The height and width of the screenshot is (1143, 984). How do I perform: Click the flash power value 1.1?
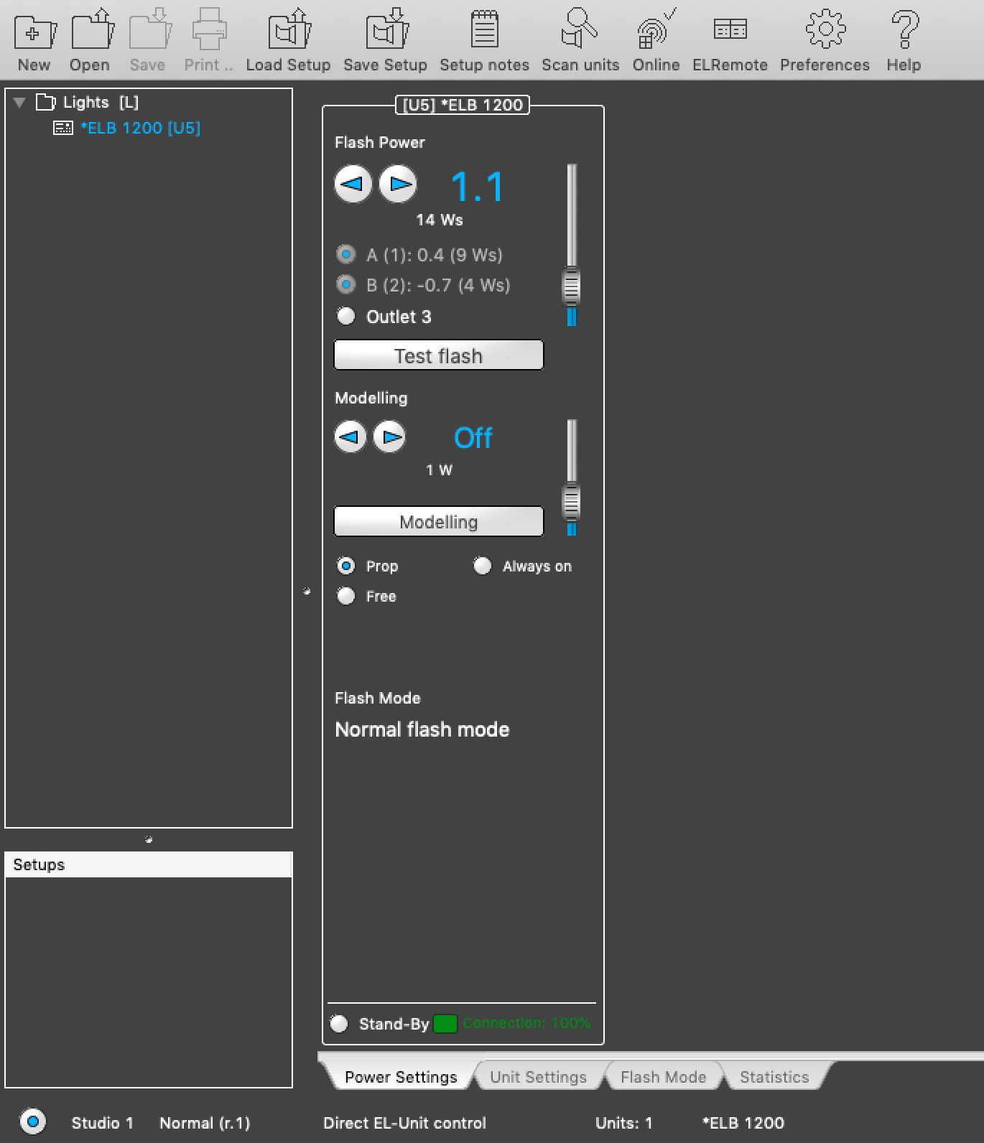478,187
